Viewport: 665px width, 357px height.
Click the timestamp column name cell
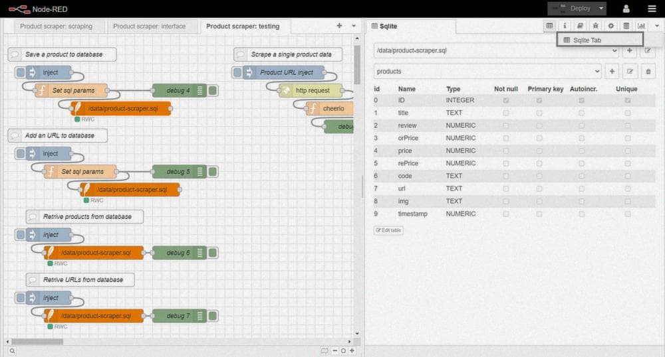click(x=413, y=214)
